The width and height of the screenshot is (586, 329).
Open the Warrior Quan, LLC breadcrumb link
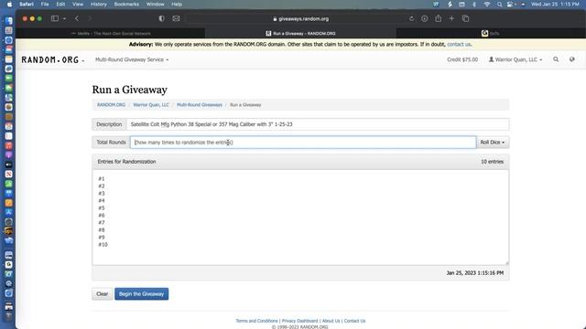point(151,105)
